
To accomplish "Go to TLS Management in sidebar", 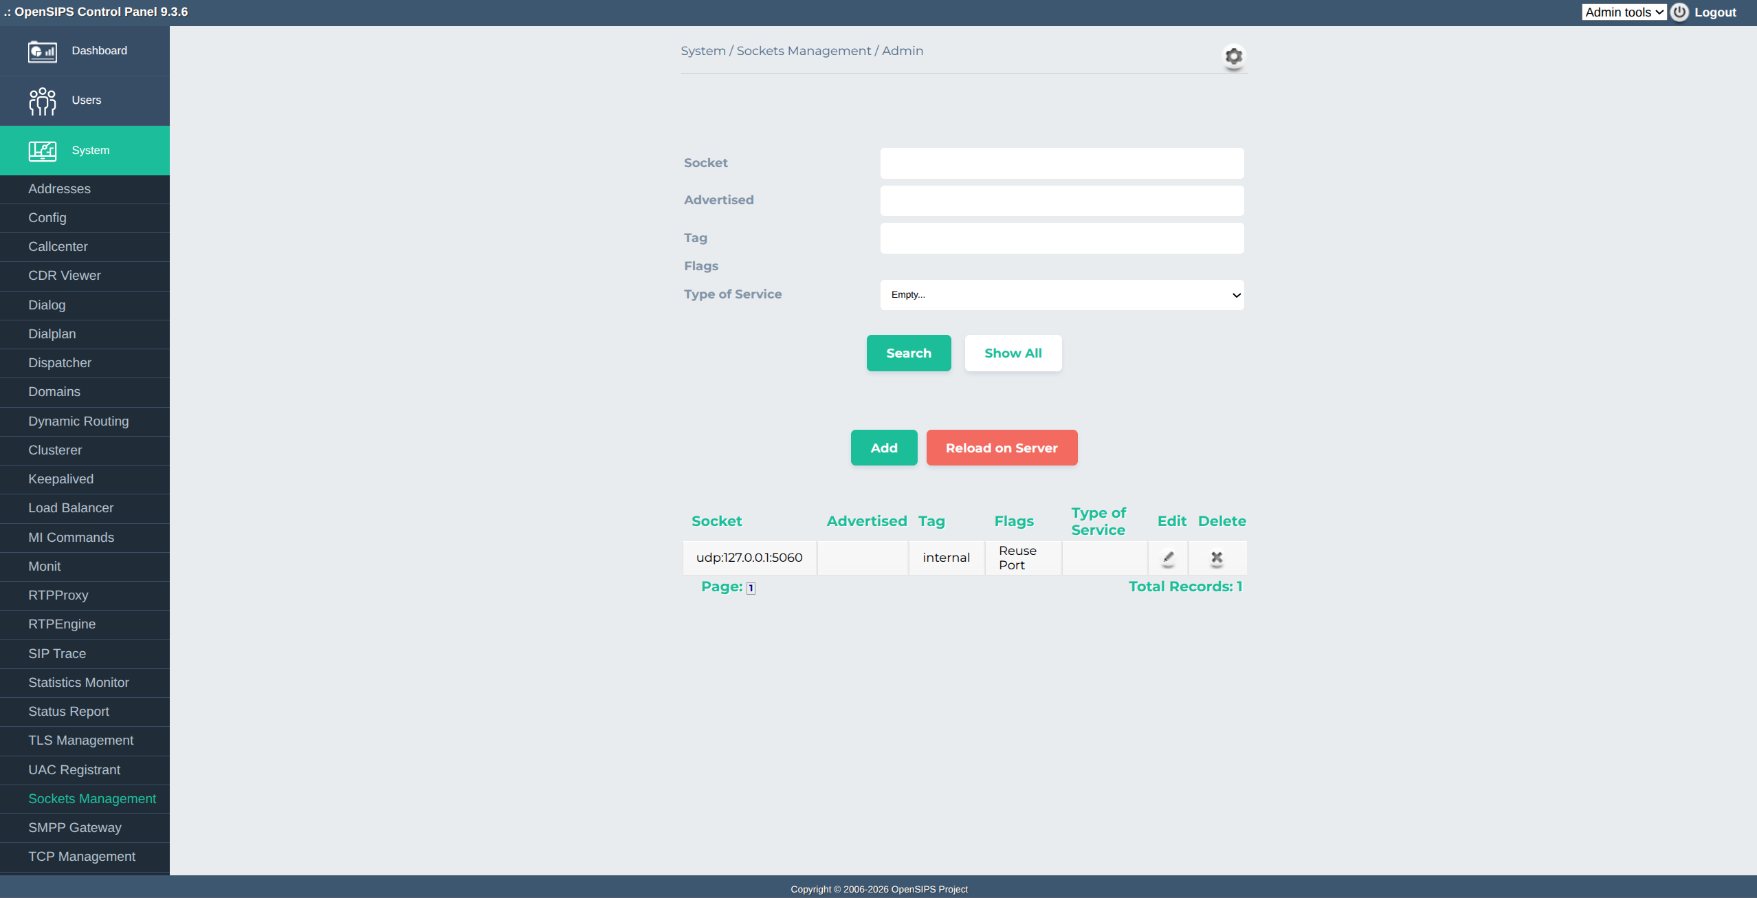I will (80, 741).
